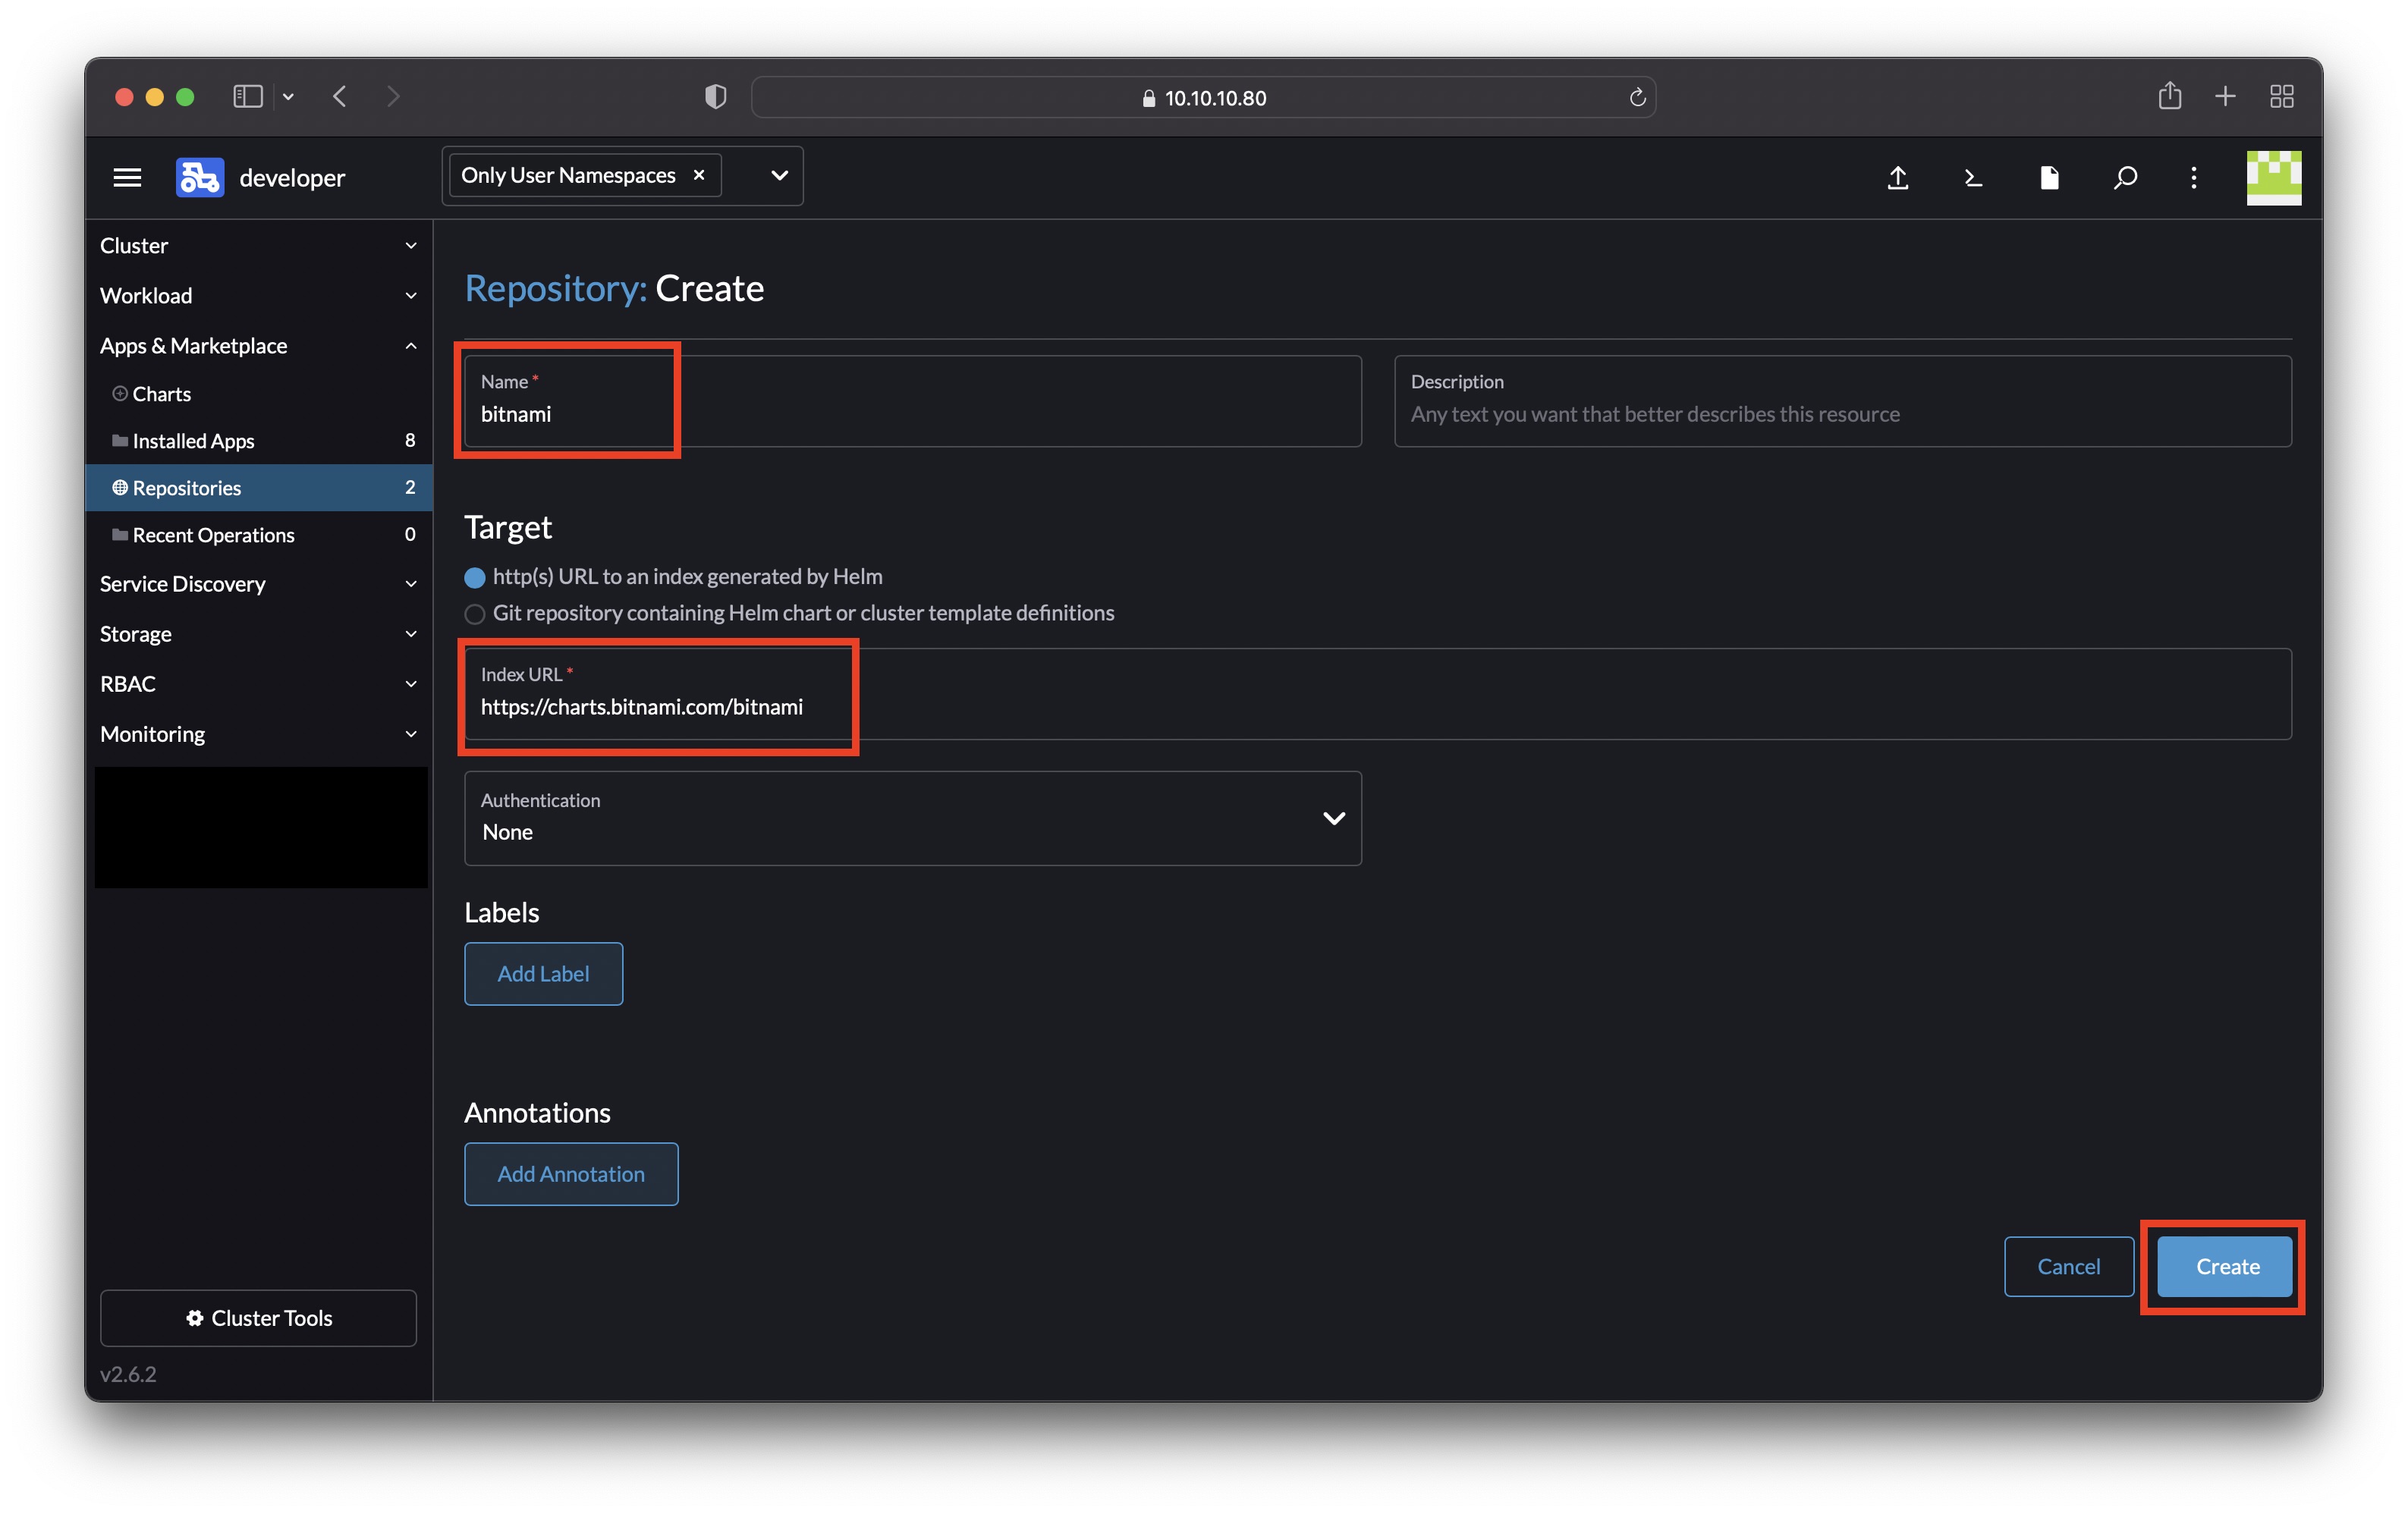This screenshot has width=2408, height=1514.
Task: Open the user avatar menu
Action: coord(2274,178)
